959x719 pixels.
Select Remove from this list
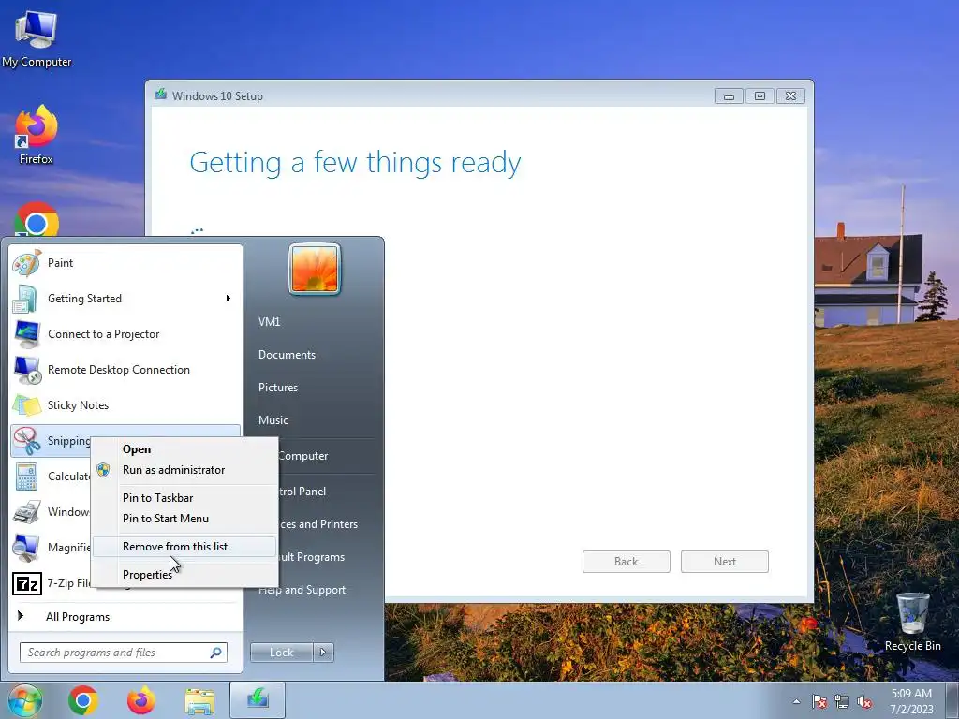click(184, 547)
